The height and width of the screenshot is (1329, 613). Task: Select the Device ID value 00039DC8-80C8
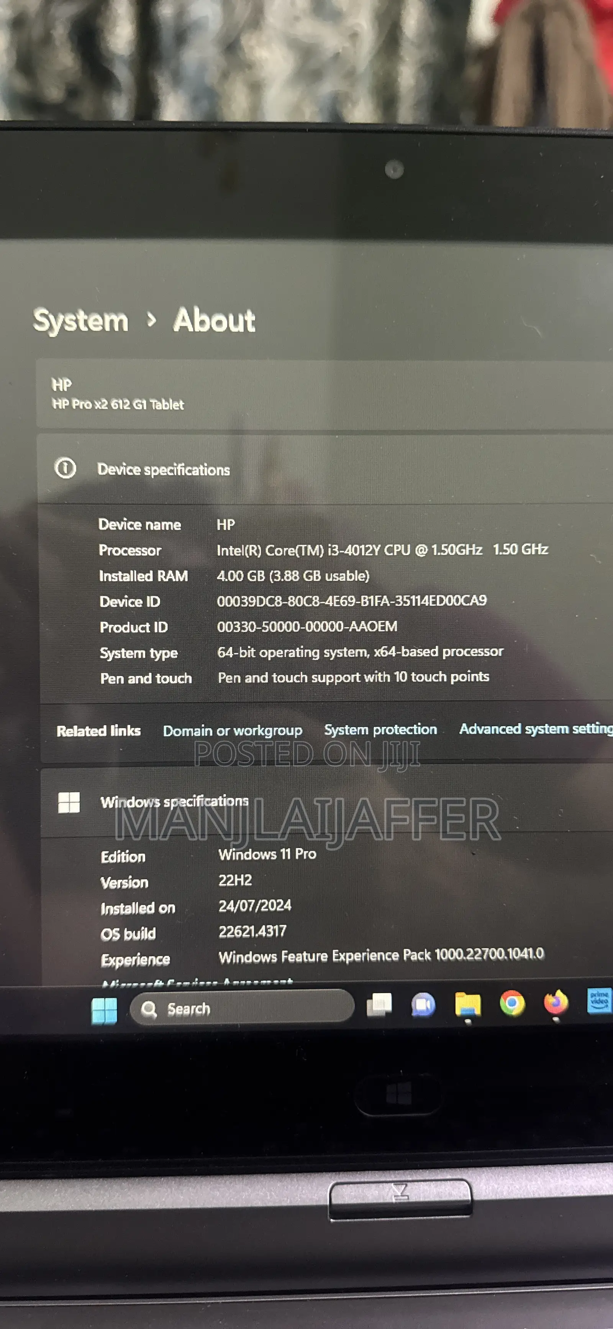[352, 601]
